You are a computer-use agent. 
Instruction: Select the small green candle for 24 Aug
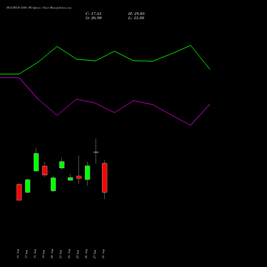pyautogui.click(x=70, y=179)
